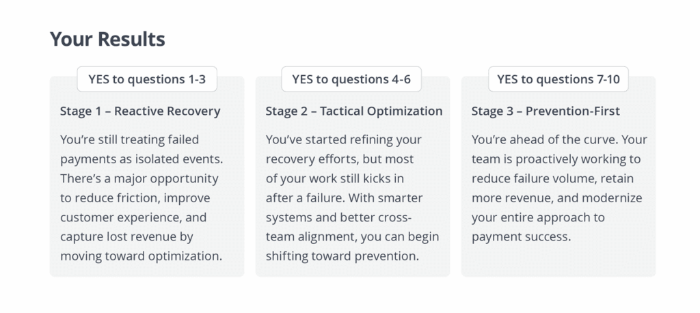This screenshot has width=700, height=313.
Task: Click the Stage 3 description paragraph
Action: (x=559, y=188)
